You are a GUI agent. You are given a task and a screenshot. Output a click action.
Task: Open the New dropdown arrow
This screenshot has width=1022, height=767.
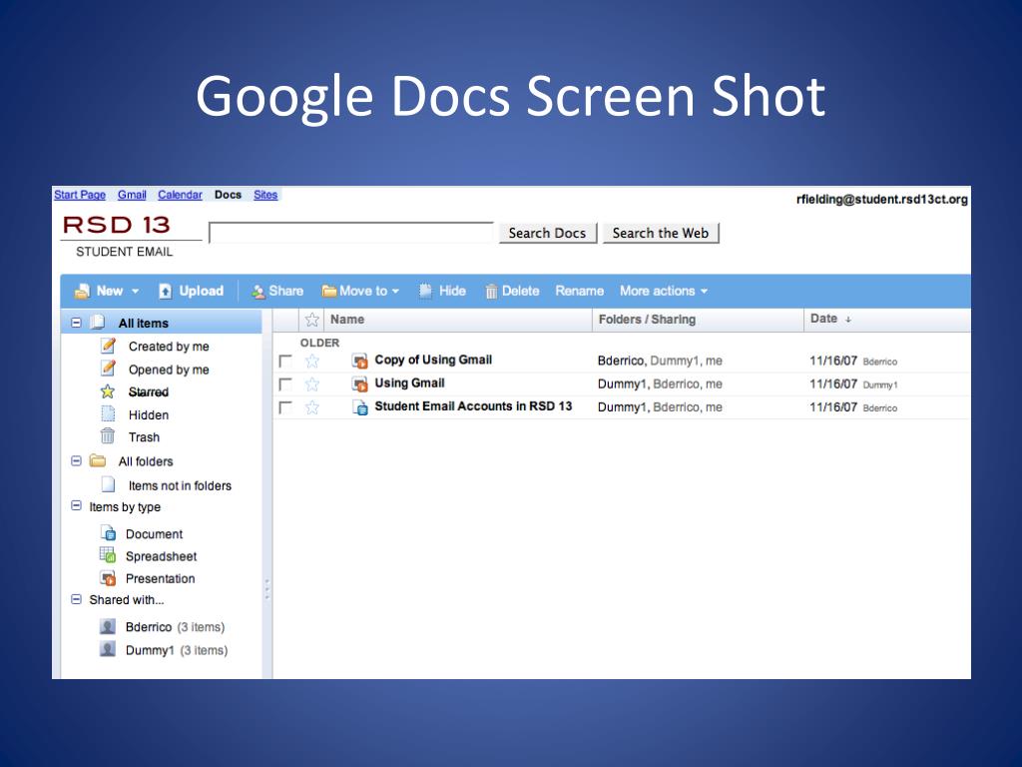[x=135, y=292]
